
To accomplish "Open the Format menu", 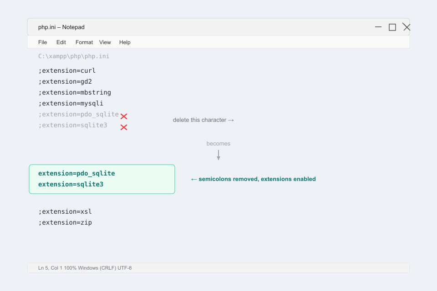I will point(84,42).
